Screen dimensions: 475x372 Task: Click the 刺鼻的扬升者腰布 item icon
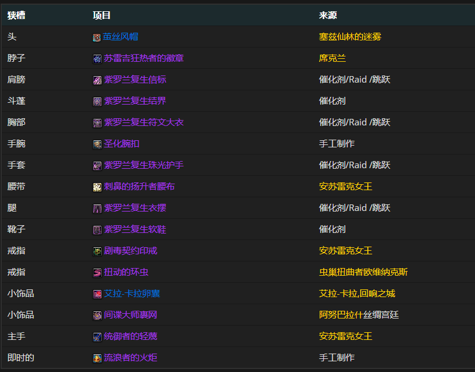97,187
